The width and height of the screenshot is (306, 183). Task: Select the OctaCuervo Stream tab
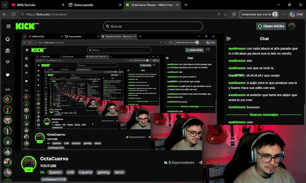pyautogui.click(x=152, y=5)
